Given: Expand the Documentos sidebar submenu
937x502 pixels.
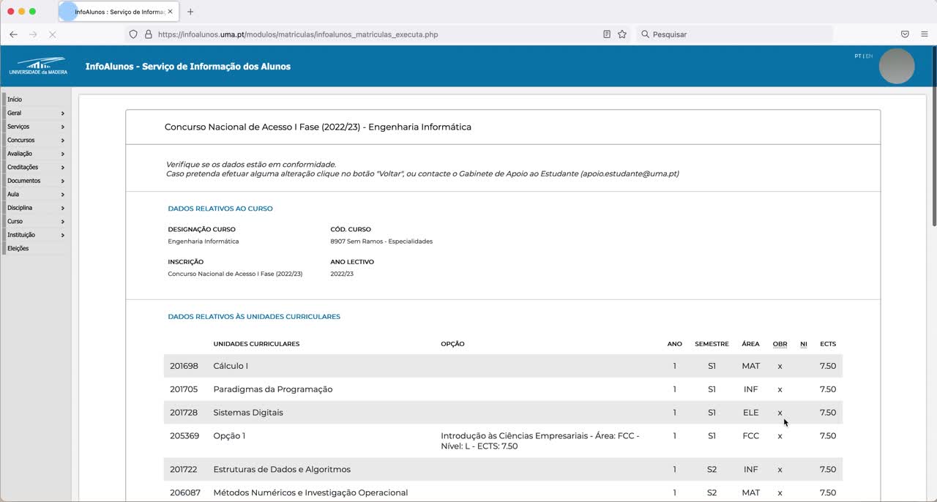Looking at the screenshot, I should pos(35,181).
